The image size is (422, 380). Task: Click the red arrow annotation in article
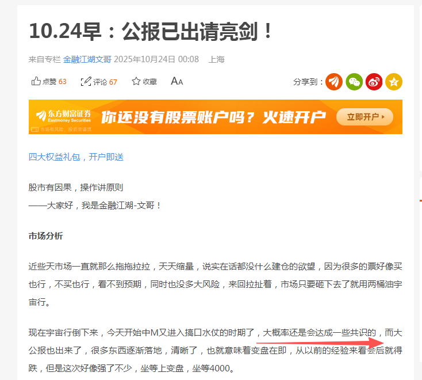(x=320, y=343)
